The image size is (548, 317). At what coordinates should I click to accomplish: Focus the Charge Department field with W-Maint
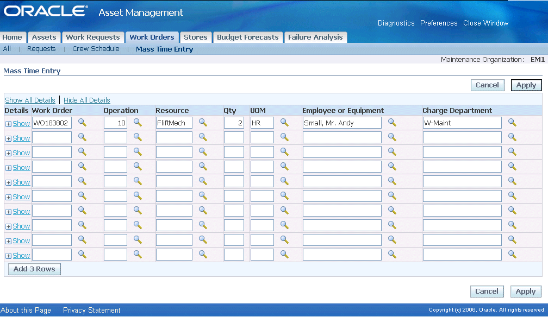[x=462, y=123]
